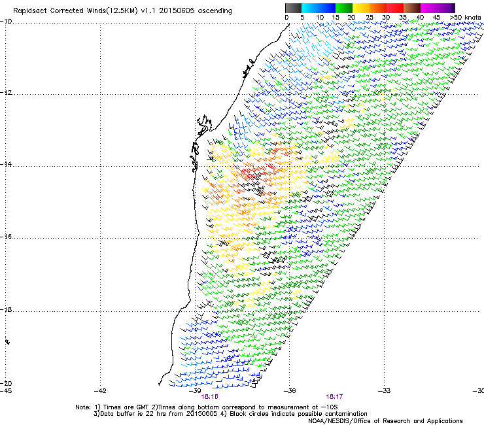Click the -45 longitude axis label
Image resolution: width=484 pixels, height=425 pixels.
6,391
